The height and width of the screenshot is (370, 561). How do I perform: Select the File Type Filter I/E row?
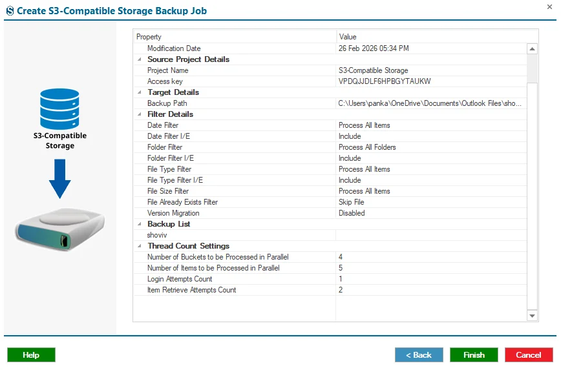click(330, 180)
